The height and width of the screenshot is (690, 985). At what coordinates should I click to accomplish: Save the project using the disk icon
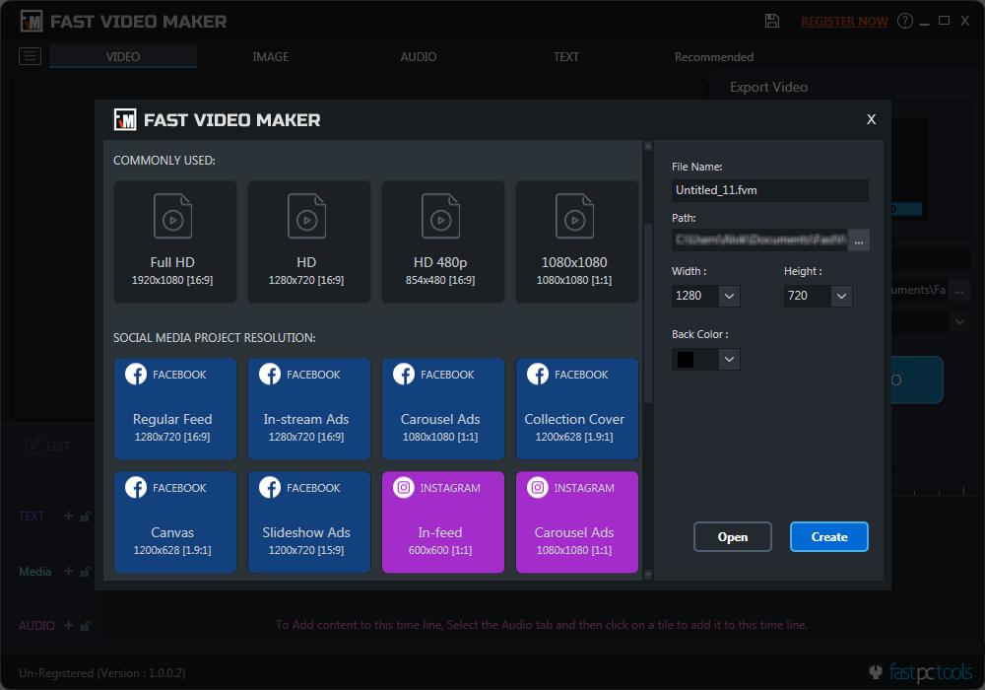772,20
